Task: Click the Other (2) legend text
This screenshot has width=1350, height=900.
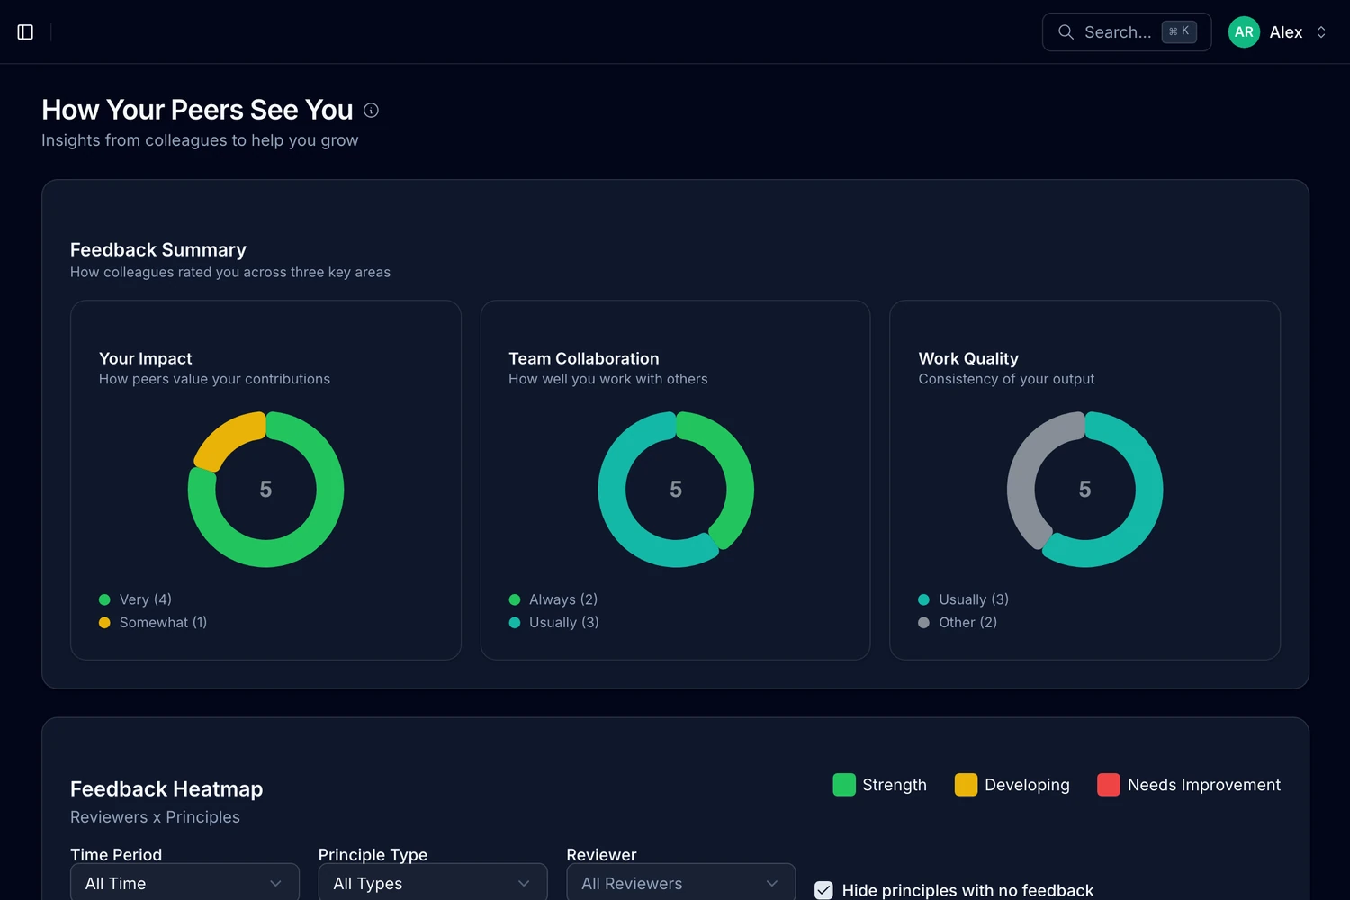Action: pos(968,623)
